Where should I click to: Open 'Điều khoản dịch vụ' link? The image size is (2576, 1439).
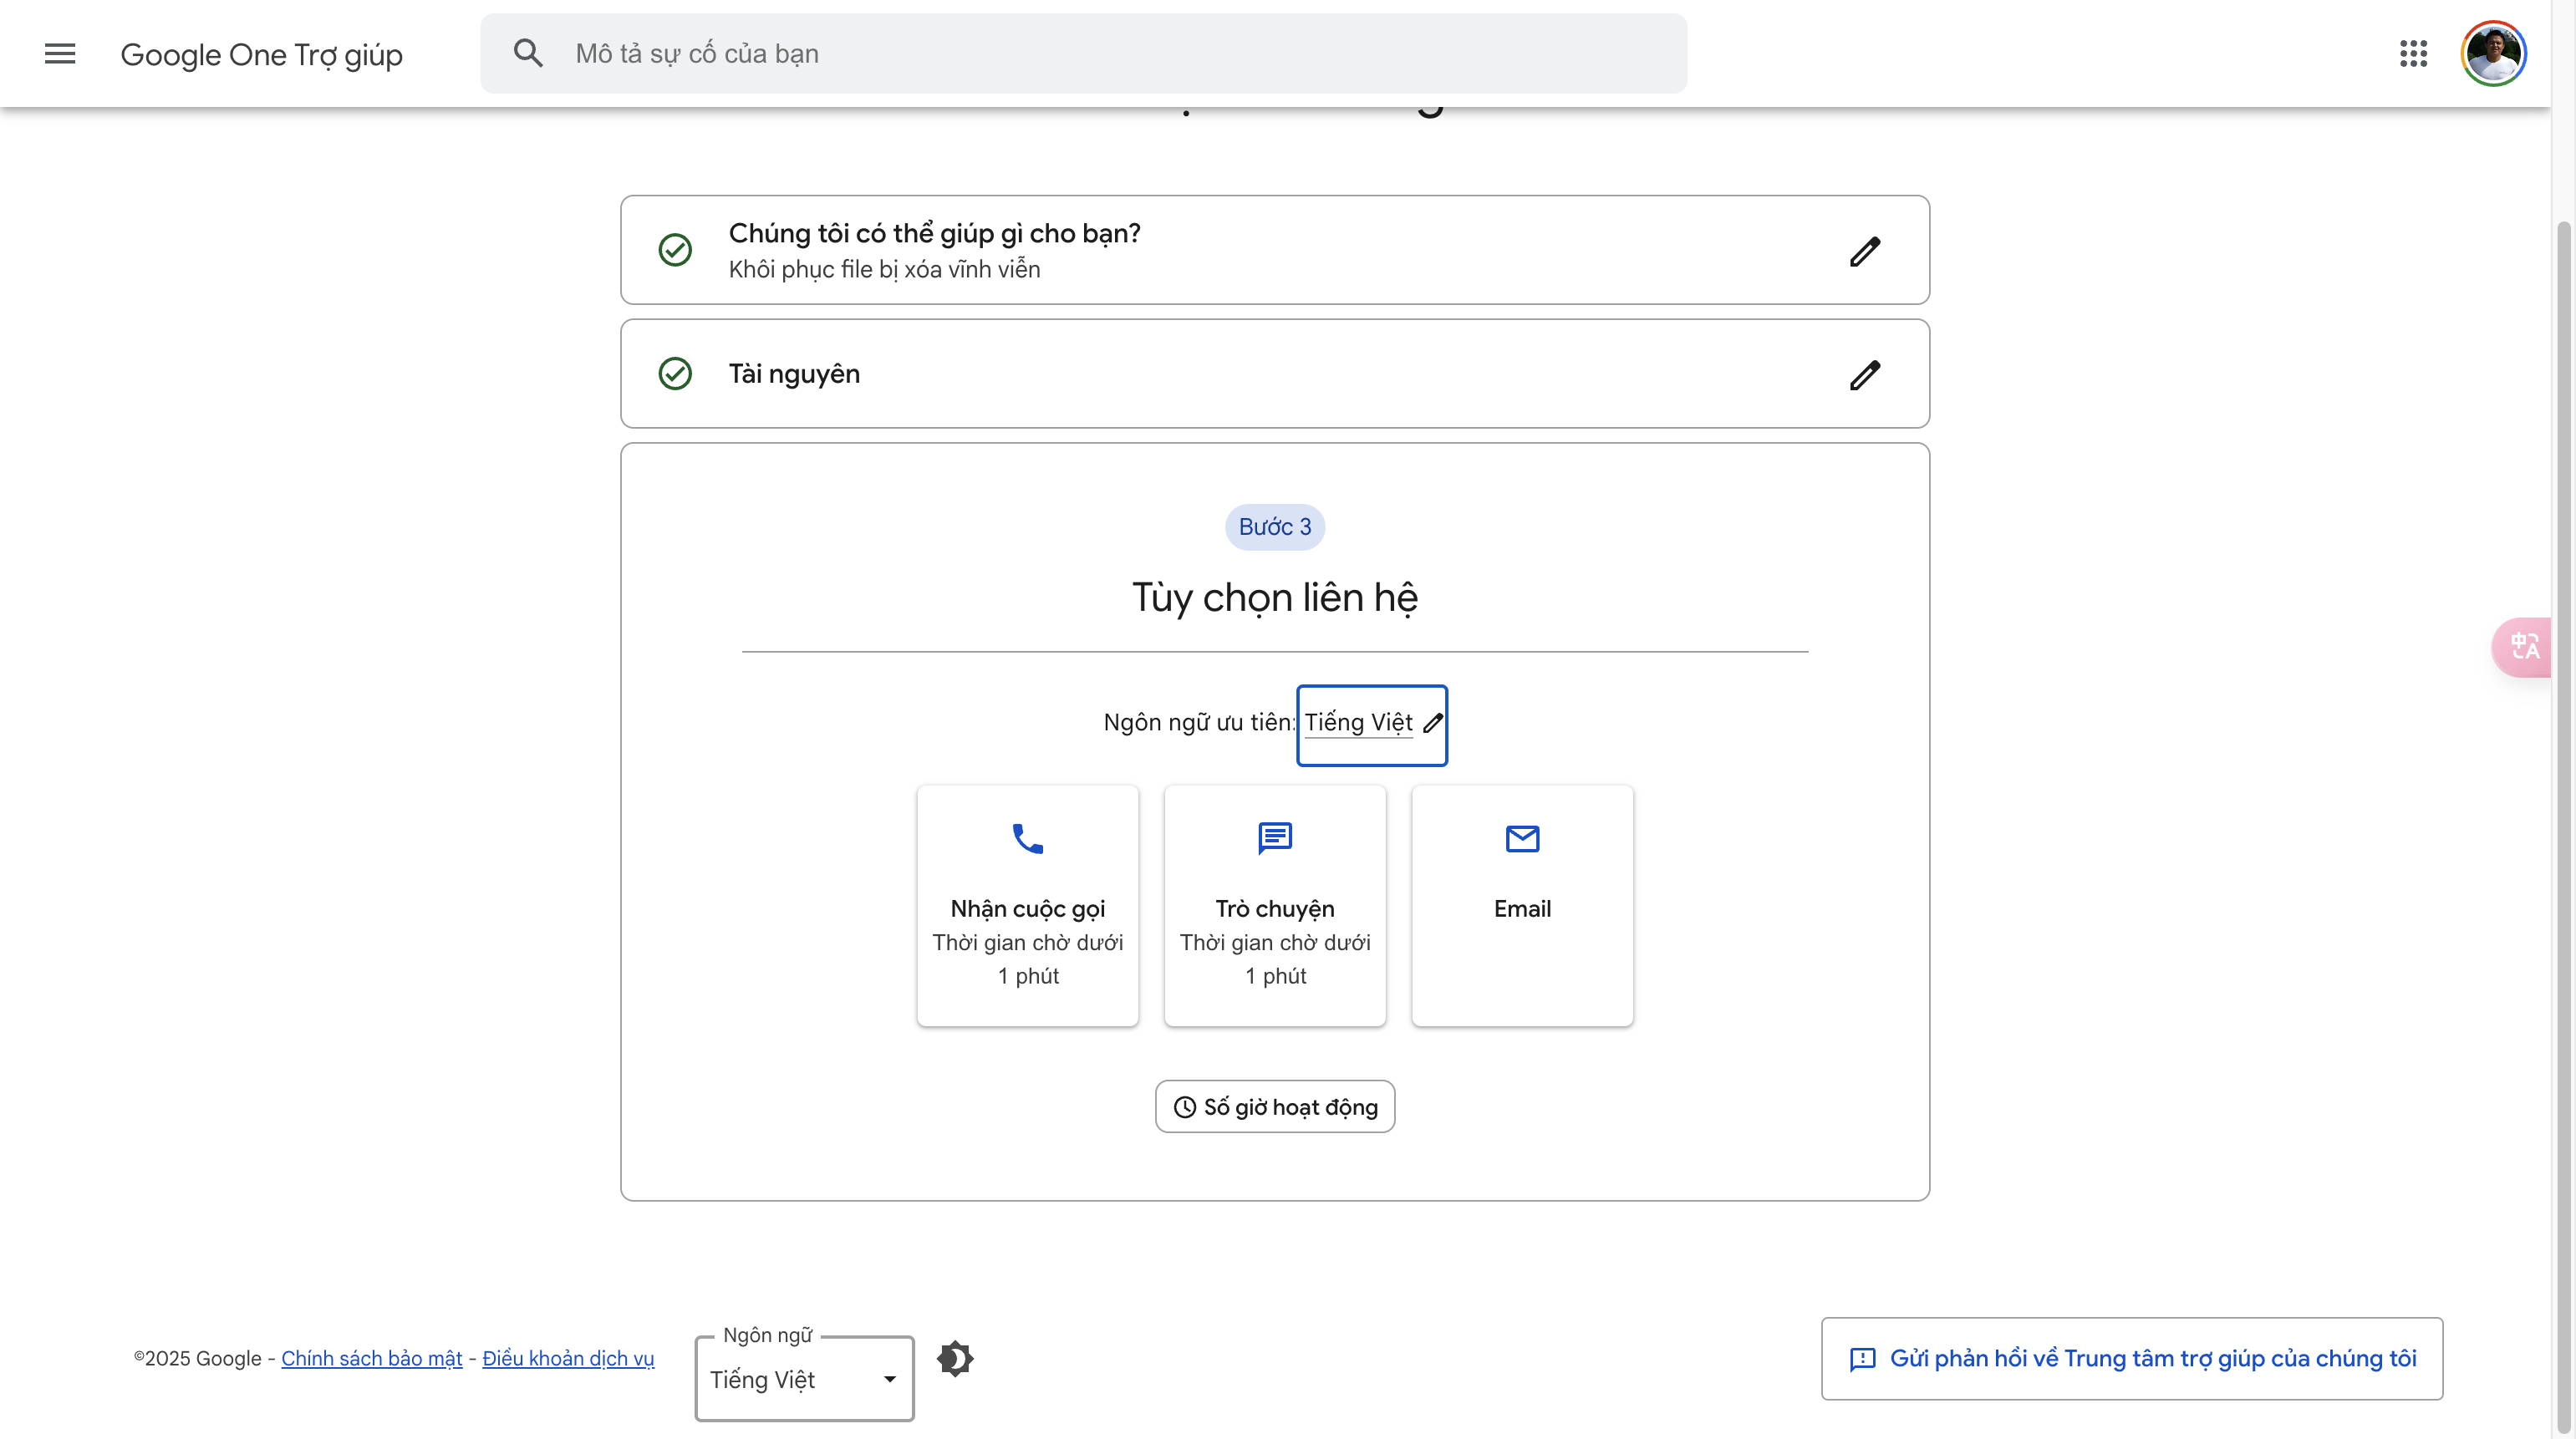pos(568,1358)
